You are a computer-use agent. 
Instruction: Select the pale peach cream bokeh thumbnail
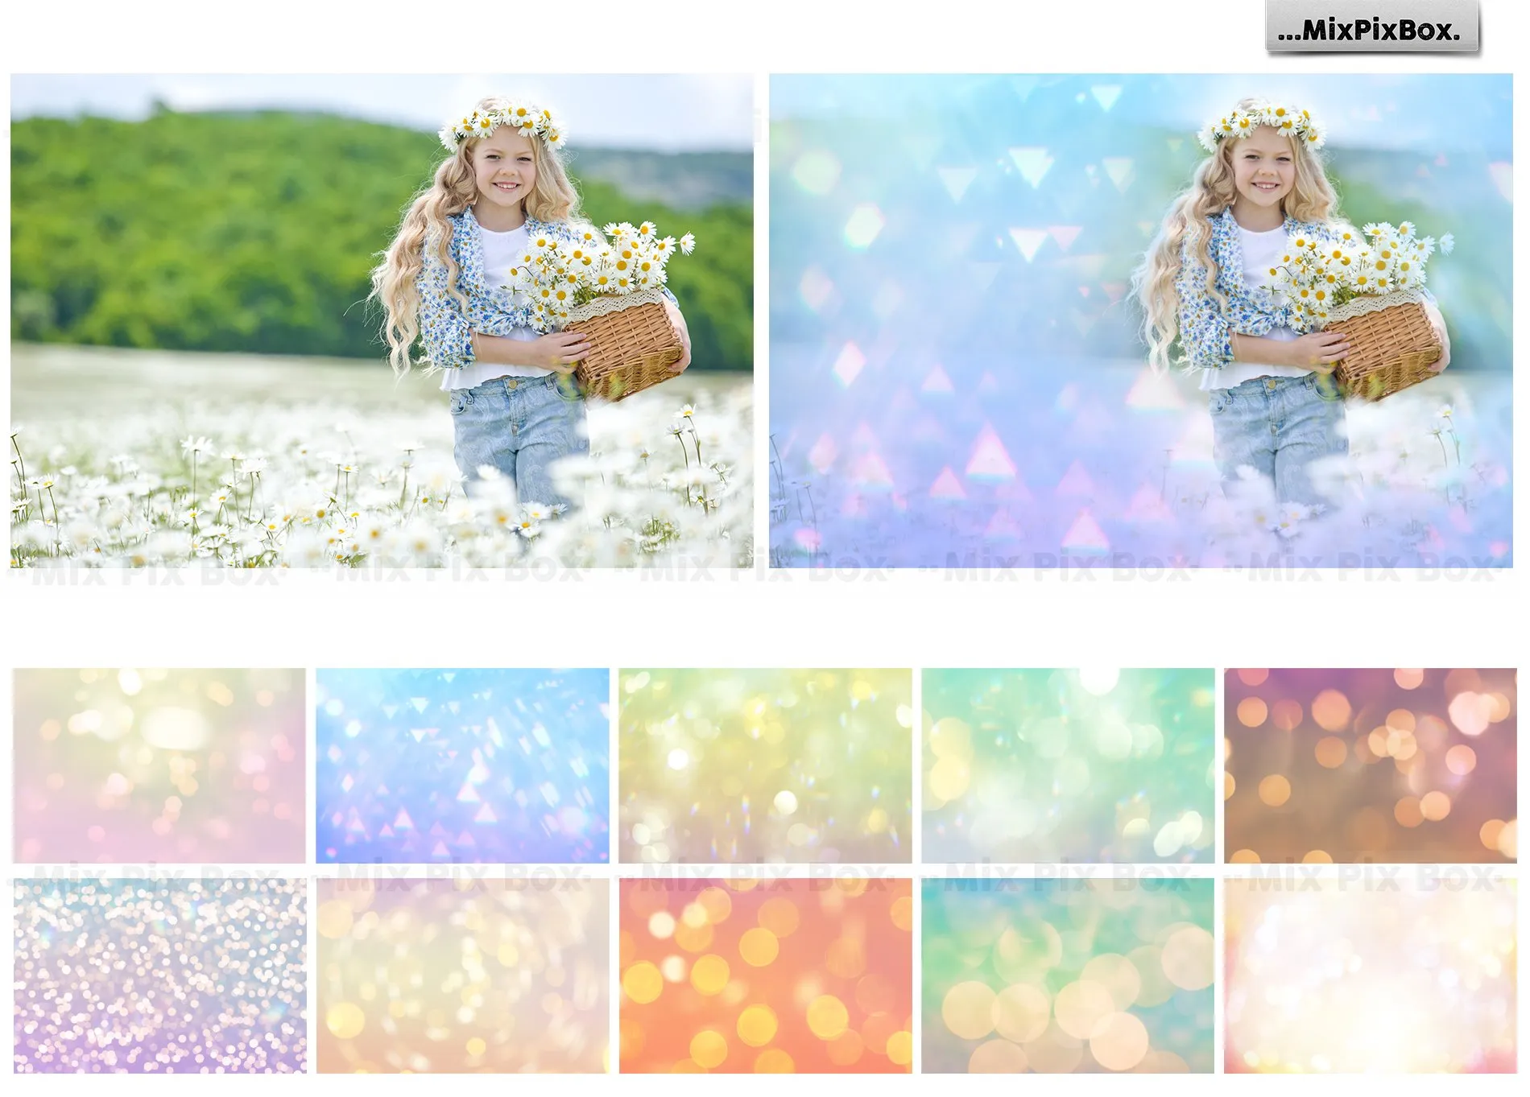click(x=462, y=975)
